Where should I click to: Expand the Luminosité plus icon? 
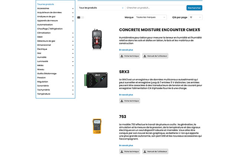coord(73,62)
